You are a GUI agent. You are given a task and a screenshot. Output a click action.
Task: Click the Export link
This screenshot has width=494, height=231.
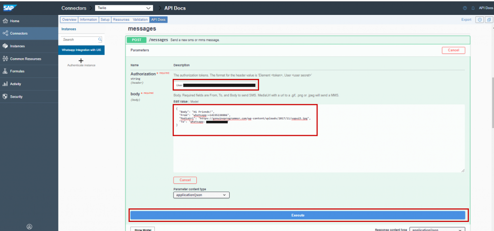[467, 19]
